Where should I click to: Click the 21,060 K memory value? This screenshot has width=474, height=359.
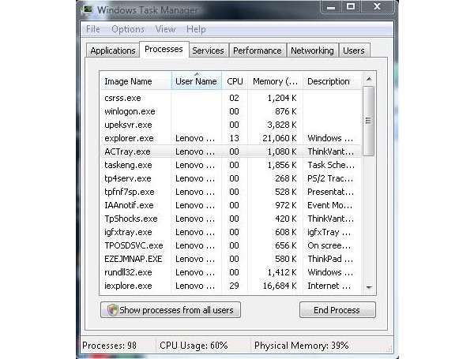pyautogui.click(x=280, y=138)
